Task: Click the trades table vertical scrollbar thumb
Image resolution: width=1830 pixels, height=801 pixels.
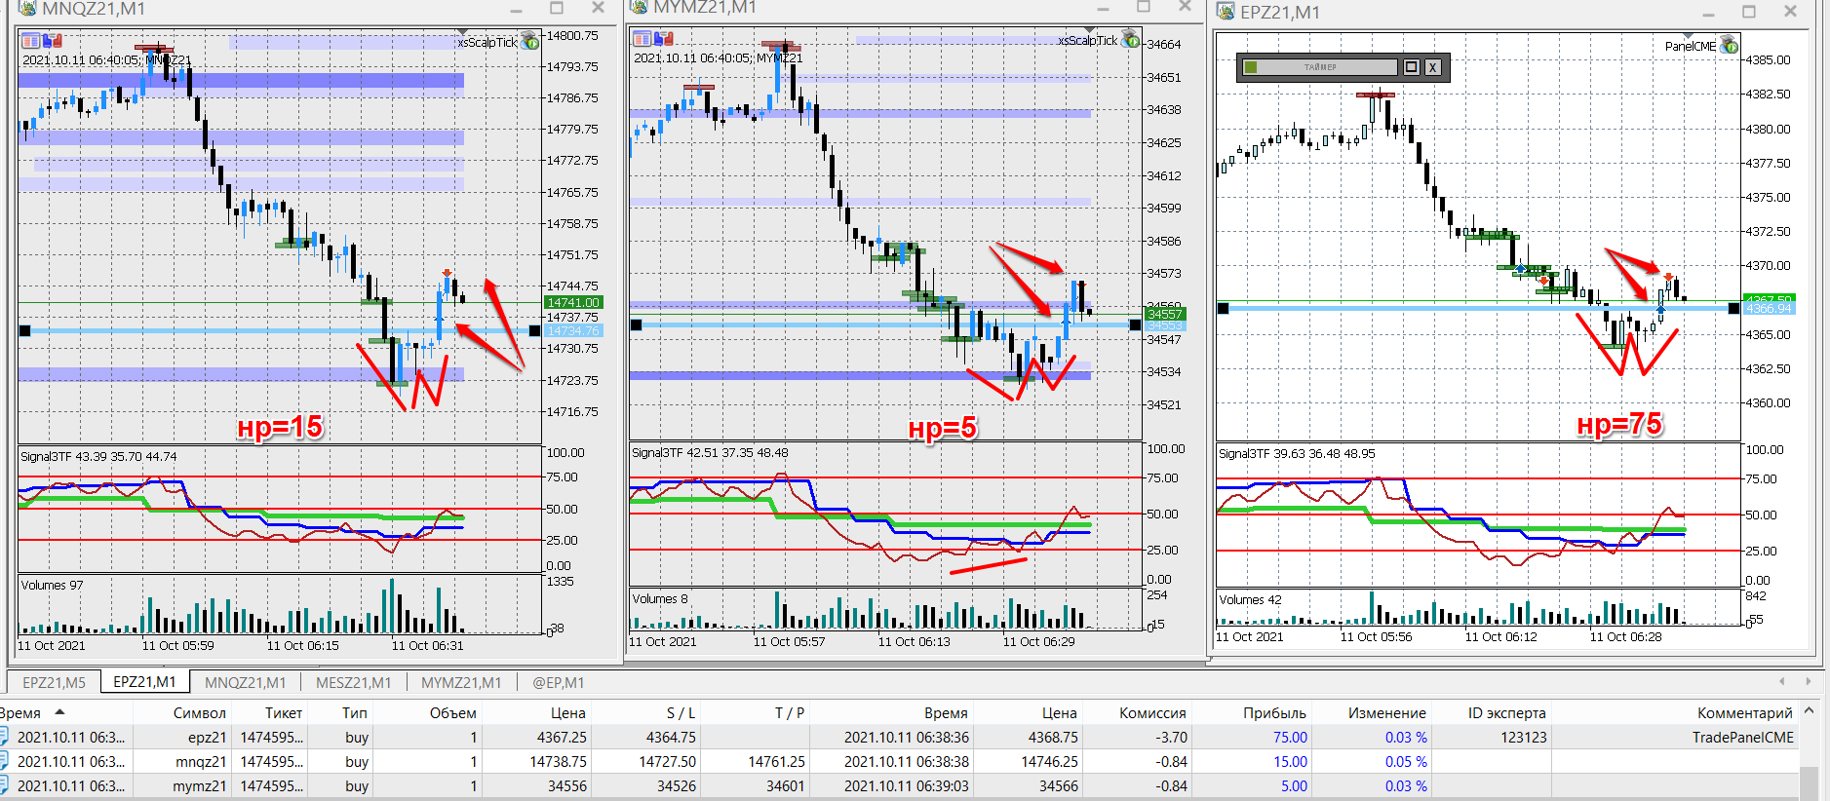Action: pos(1809,783)
